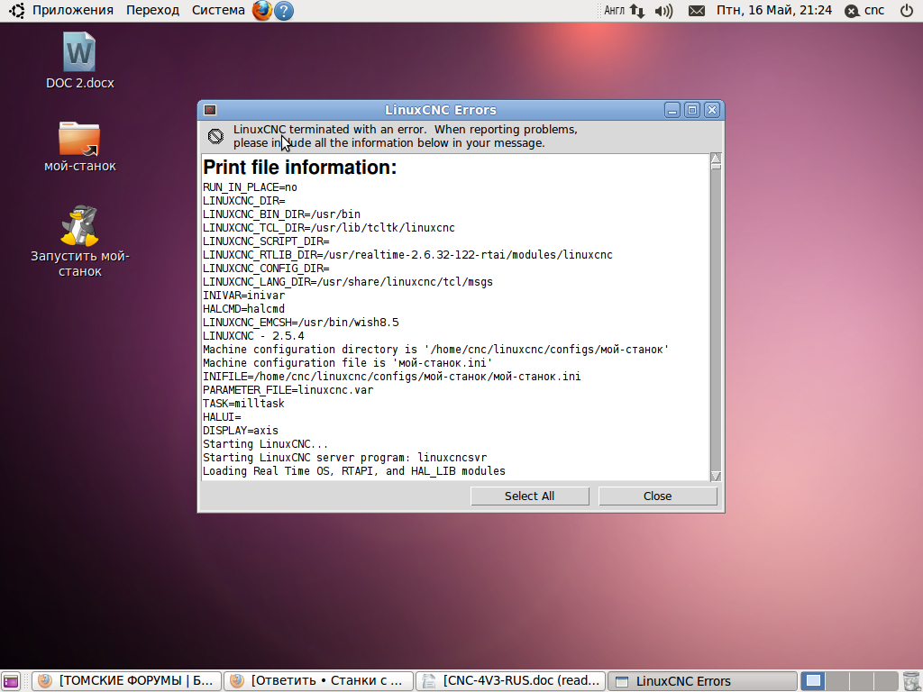
Task: Click the LINUXCNC_RTLIB_DIR line
Action: (x=407, y=255)
